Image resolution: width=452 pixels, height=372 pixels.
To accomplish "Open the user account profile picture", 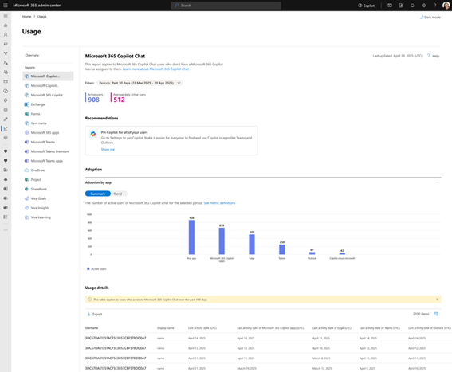I will coord(446,6).
